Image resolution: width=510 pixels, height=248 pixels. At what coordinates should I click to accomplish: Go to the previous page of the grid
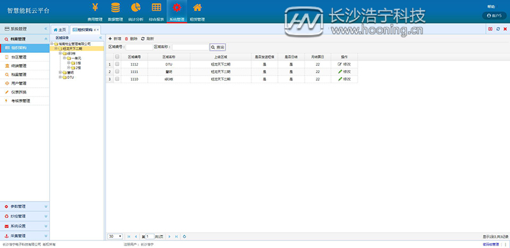coord(136,237)
